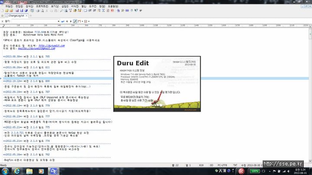
Task: Open the 프로젝트(P) menu
Action: click(x=42, y=6)
